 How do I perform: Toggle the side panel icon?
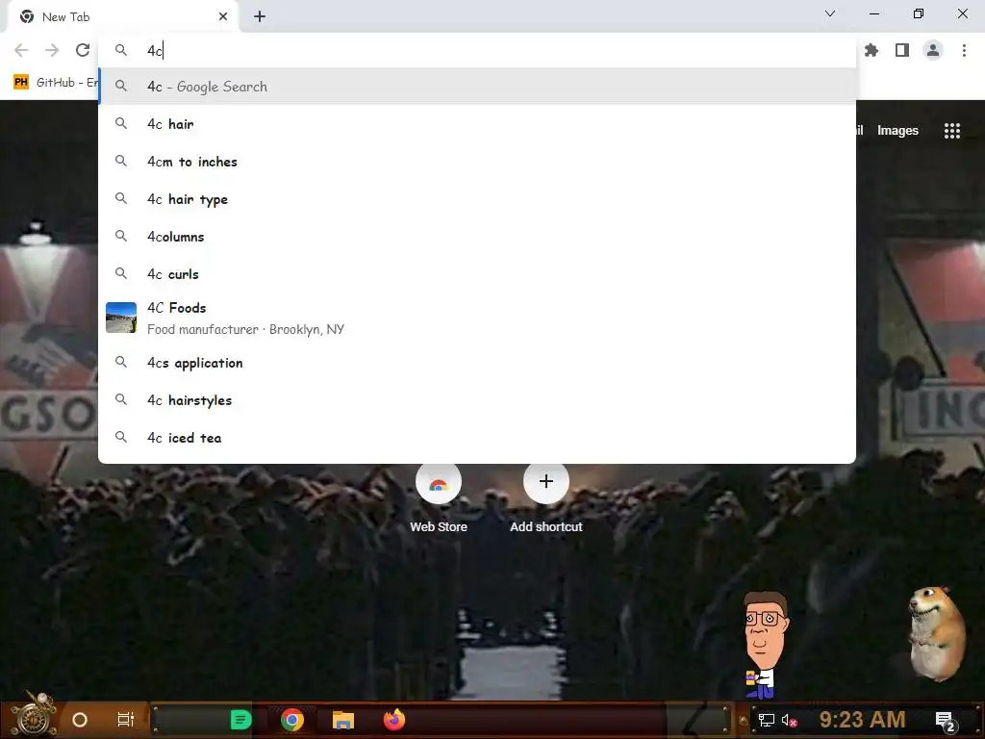902,50
